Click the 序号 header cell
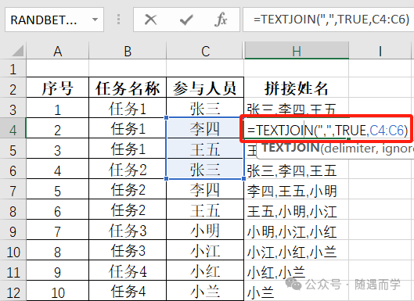Screen dimensions: 414x301 tap(58, 88)
